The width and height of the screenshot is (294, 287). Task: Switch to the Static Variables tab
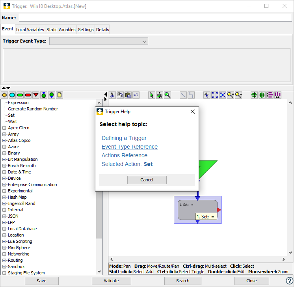point(61,30)
